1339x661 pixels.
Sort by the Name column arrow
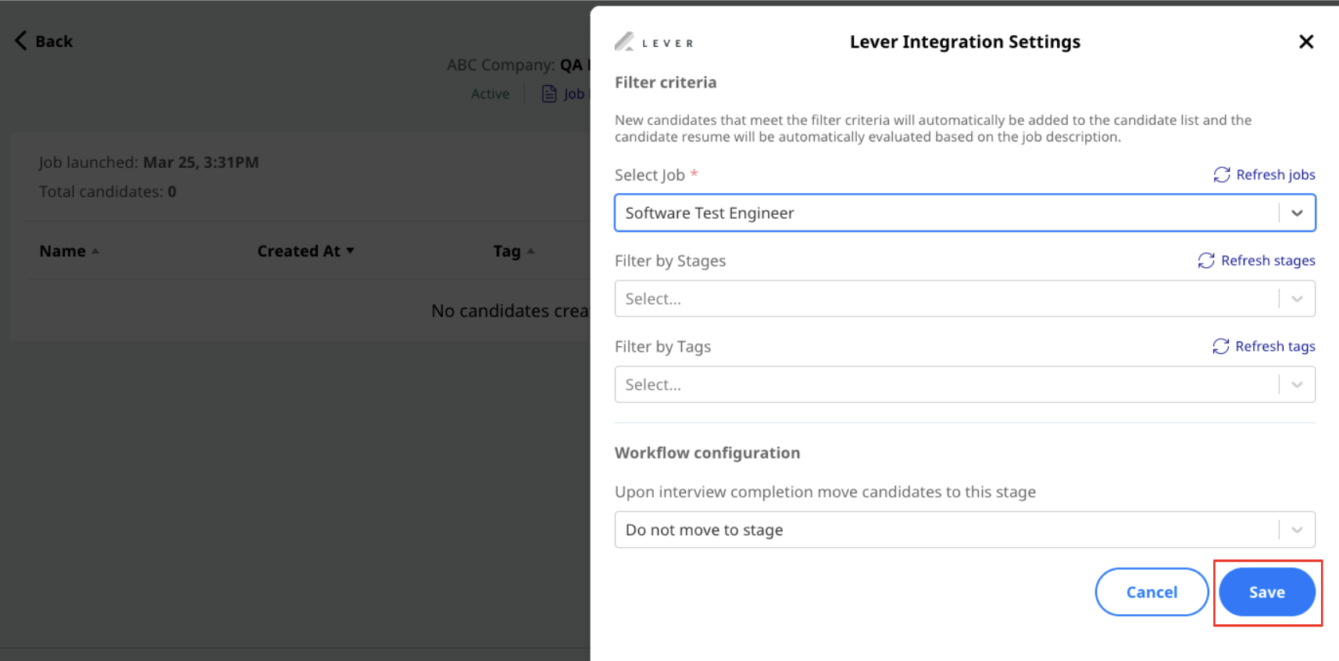point(95,252)
